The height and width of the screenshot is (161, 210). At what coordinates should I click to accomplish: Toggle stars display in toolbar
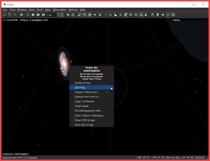pos(79,15)
